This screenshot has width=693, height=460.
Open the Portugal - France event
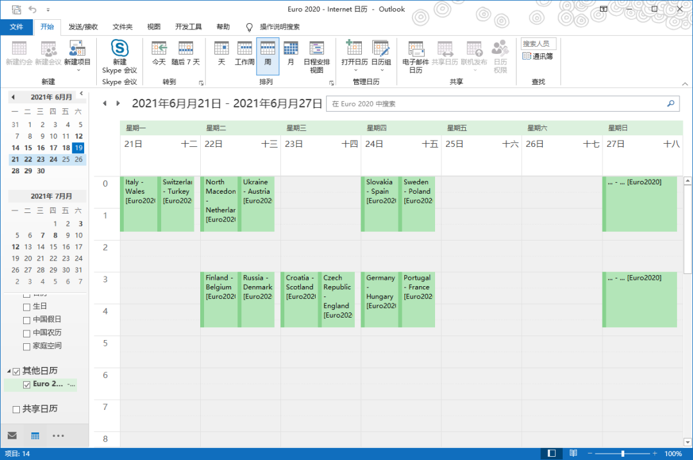[x=417, y=300]
